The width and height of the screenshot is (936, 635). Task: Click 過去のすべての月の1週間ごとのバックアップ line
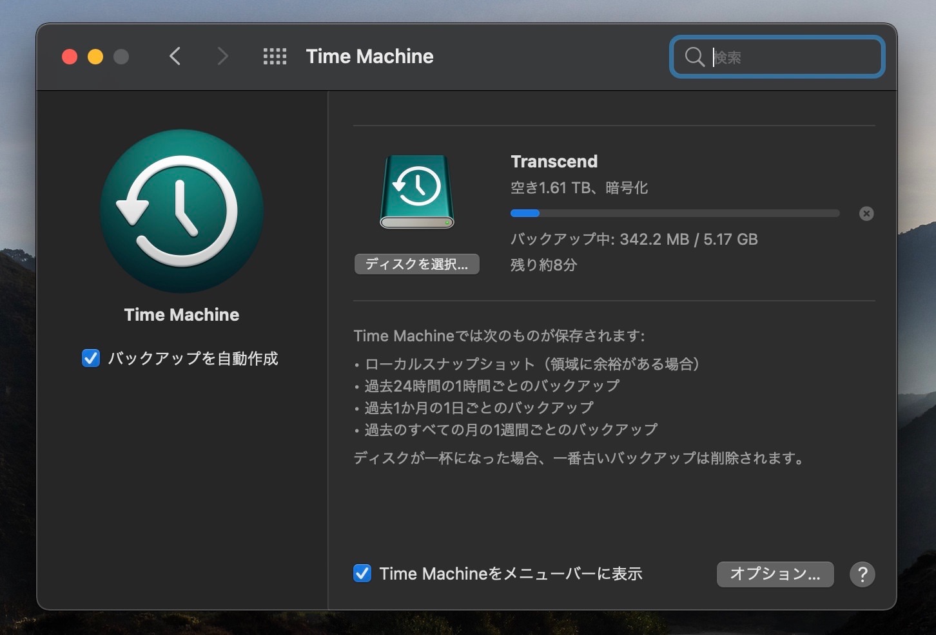click(x=507, y=430)
